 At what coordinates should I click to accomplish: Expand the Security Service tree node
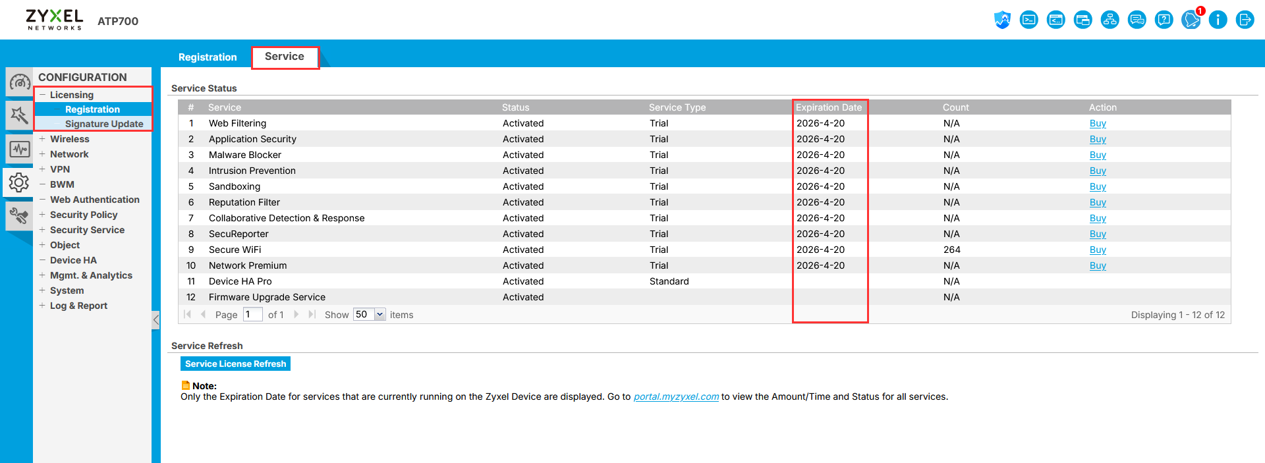42,230
